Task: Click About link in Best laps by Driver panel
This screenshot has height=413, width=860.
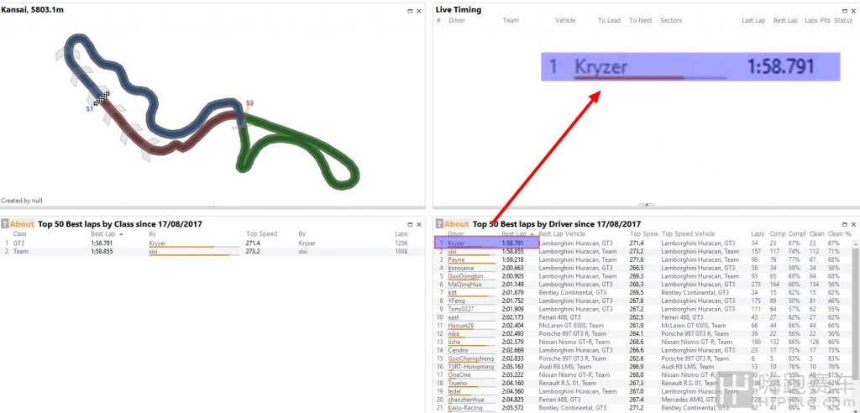Action: click(x=456, y=224)
